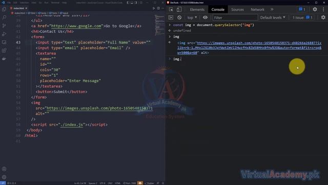Open the top JavaScript context dropdown
Screen dimensions: 328x185
[x=192, y=17]
